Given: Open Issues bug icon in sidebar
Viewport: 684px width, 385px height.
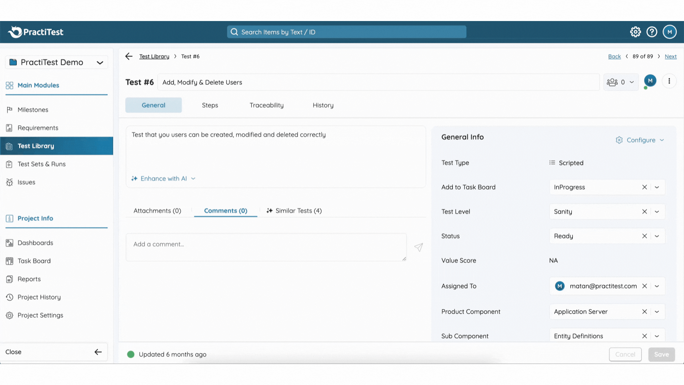Looking at the screenshot, I should click(x=10, y=182).
